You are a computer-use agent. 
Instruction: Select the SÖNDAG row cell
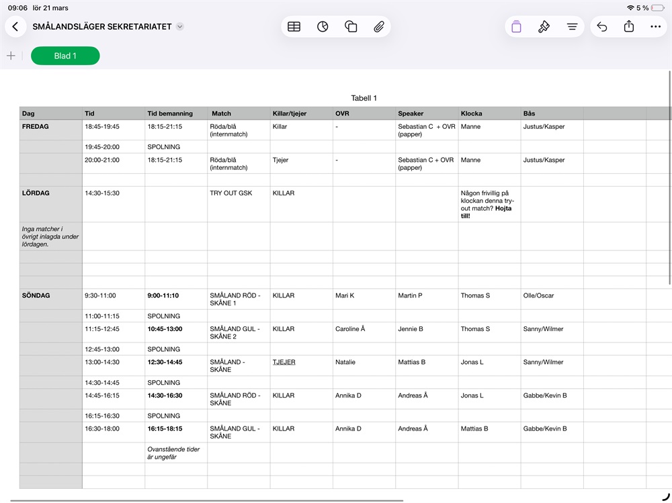point(50,295)
